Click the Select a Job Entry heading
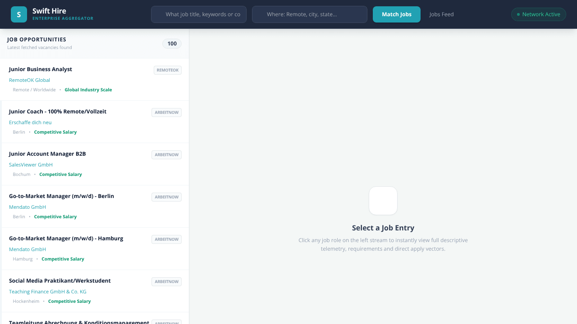The image size is (577, 324). (x=383, y=228)
